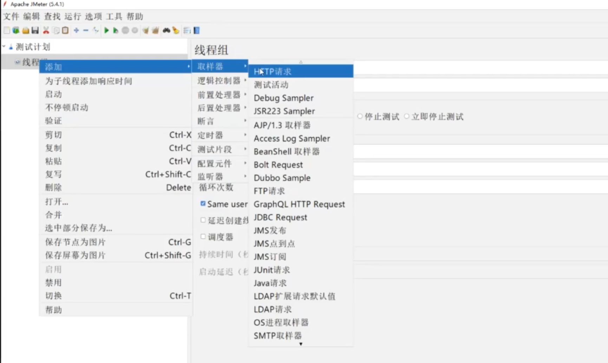The width and height of the screenshot is (608, 363).
Task: Save the test plan with the floppy disk icon
Action: [35, 31]
